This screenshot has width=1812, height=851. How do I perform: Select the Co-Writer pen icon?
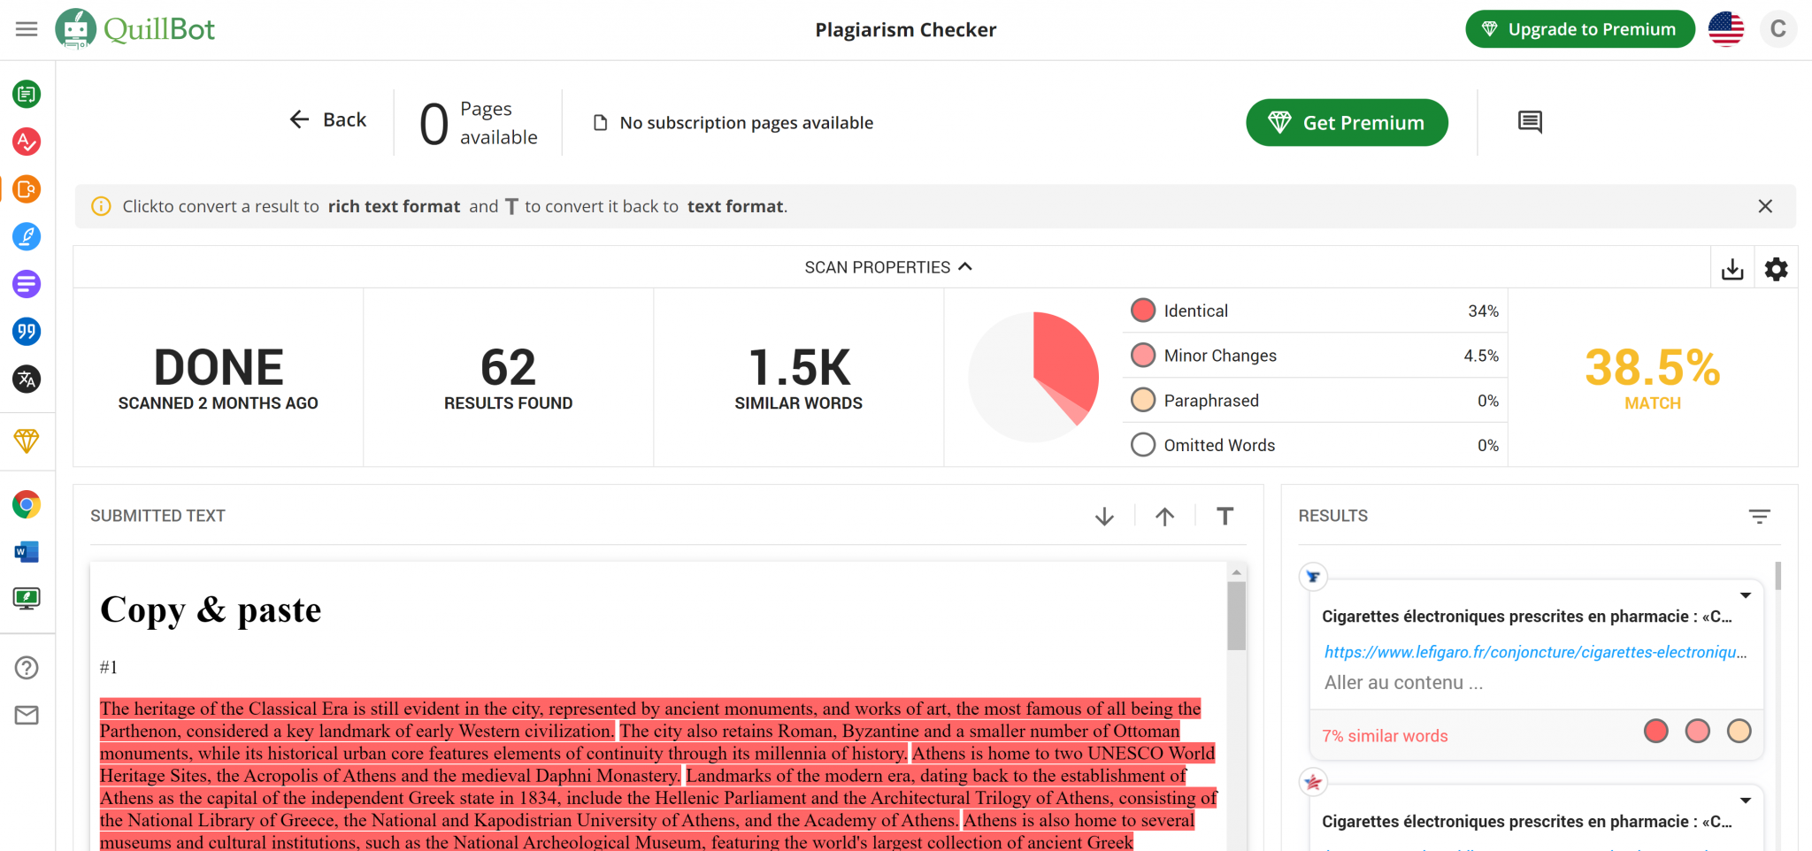coord(27,236)
